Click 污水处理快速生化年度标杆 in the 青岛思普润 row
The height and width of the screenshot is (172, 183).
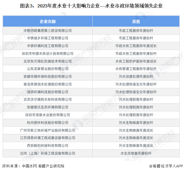136,84
